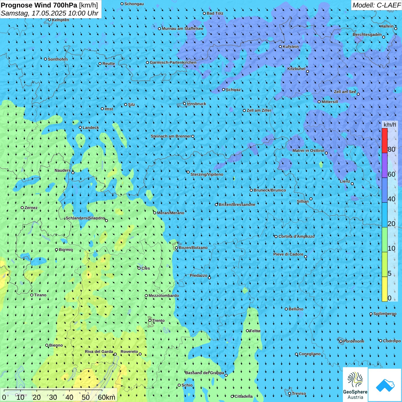Click the Modell: C-LAEF label

pyautogui.click(x=376, y=5)
